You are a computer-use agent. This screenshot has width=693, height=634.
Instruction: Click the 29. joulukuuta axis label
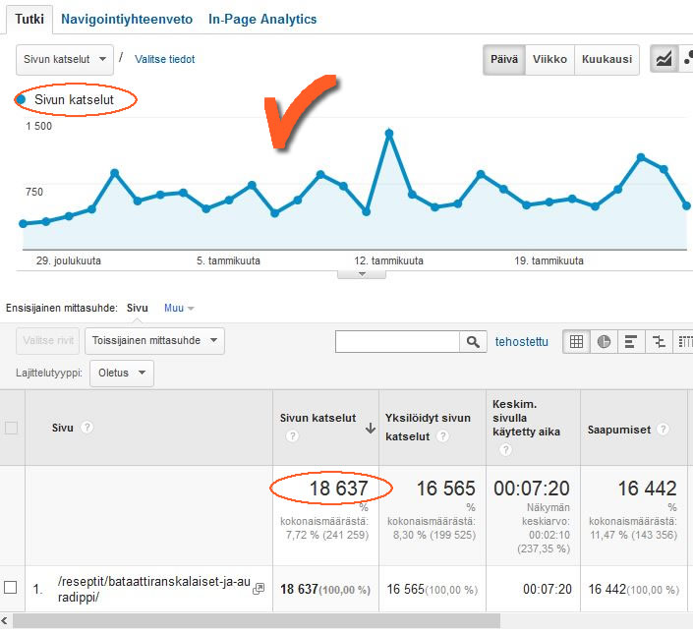tap(69, 260)
